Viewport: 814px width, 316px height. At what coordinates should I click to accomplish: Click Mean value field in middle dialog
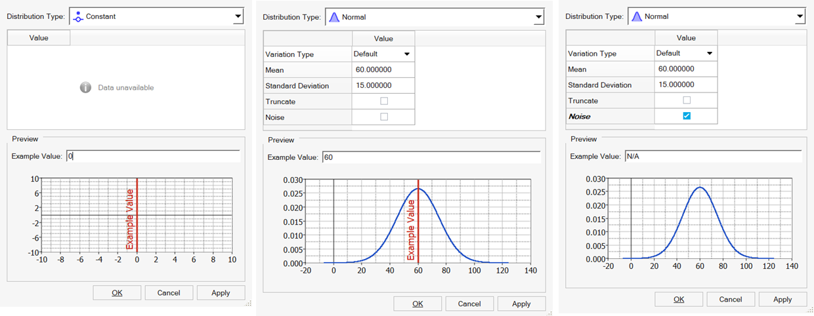[383, 69]
